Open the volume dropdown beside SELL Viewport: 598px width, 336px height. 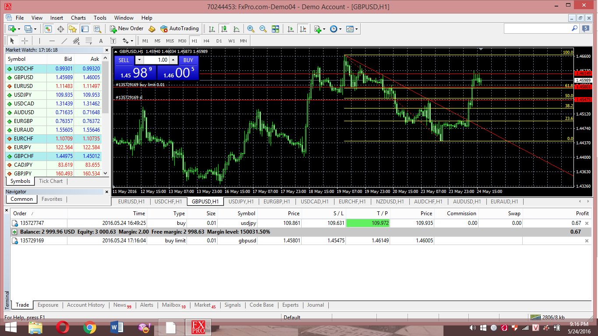pyautogui.click(x=139, y=60)
